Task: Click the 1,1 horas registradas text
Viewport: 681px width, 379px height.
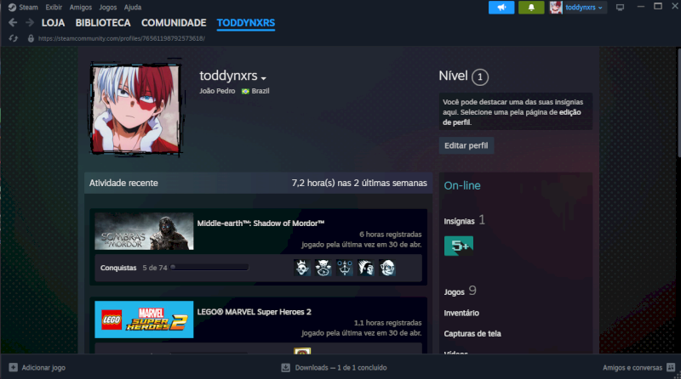Action: (387, 323)
